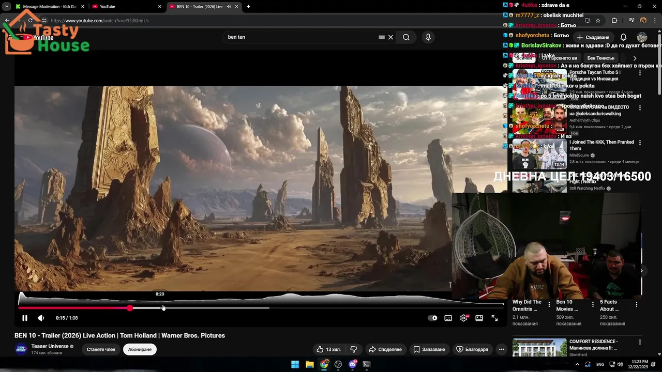Screen dimensions: 662x372
Task: Click the red playhead scrubber dot
Action: (129, 308)
